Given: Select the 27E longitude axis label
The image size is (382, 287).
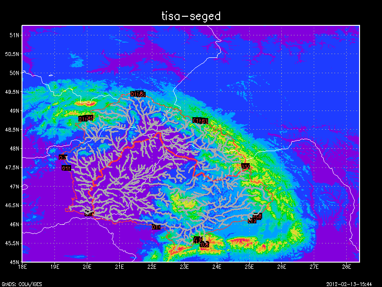Looking at the screenshot, I should point(314,267).
